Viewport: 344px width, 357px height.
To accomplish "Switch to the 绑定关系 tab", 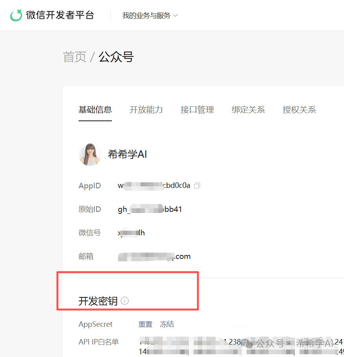I will [248, 110].
